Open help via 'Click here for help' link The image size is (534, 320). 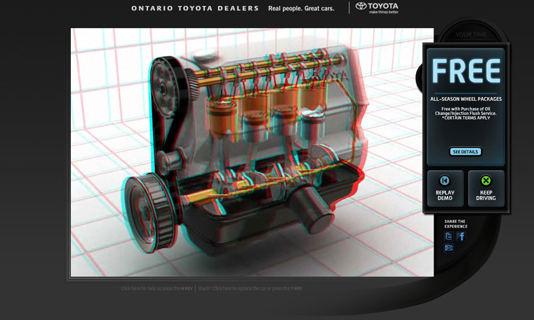coord(157,289)
